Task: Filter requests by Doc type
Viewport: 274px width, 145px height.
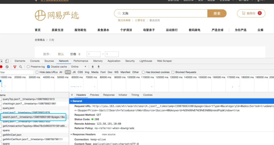Action: [110, 72]
